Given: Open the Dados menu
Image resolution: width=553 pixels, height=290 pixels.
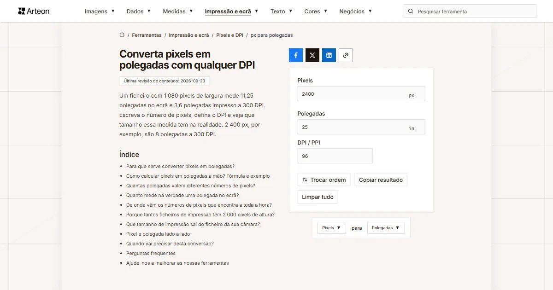Looking at the screenshot, I should point(139,11).
